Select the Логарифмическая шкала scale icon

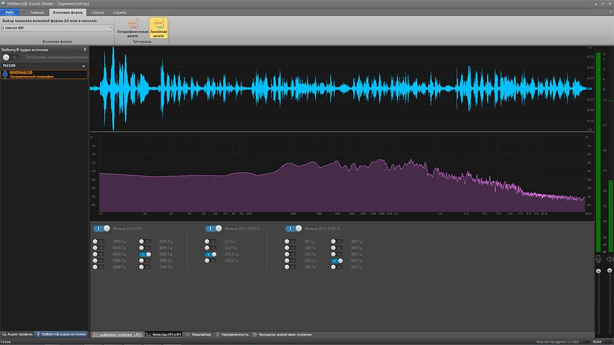133,24
